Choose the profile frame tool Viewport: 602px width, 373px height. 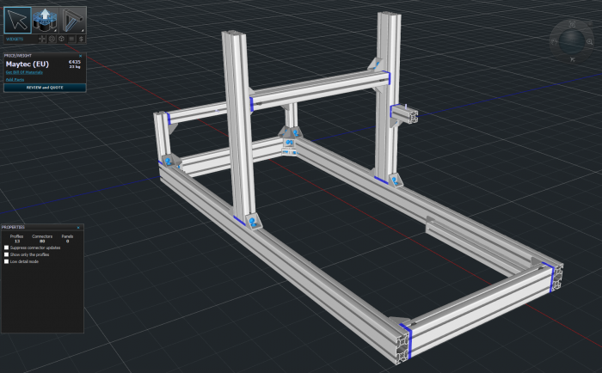pos(72,20)
